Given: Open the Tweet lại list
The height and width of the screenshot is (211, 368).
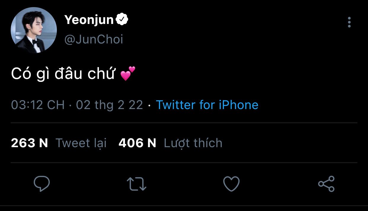Looking at the screenshot, I should (81, 143).
